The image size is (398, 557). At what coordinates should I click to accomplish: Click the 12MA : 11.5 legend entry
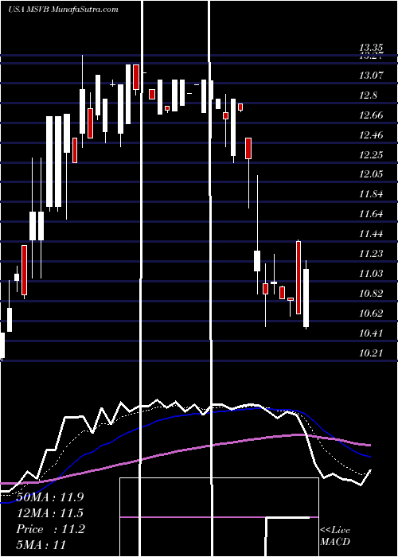click(49, 513)
